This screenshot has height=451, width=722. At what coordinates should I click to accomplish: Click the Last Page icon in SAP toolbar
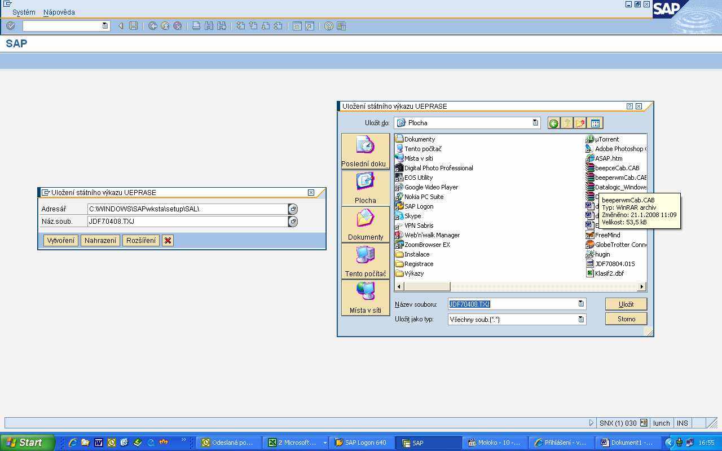tap(278, 26)
